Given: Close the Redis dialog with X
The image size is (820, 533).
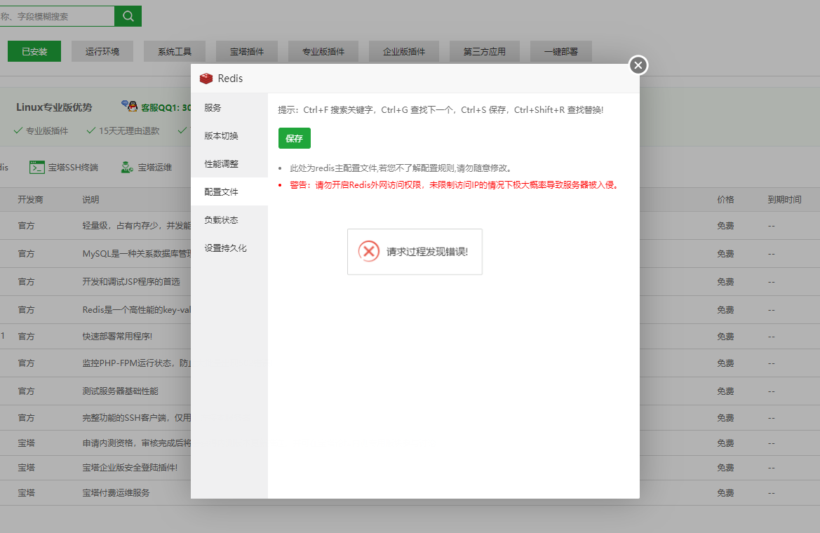Looking at the screenshot, I should (x=638, y=65).
